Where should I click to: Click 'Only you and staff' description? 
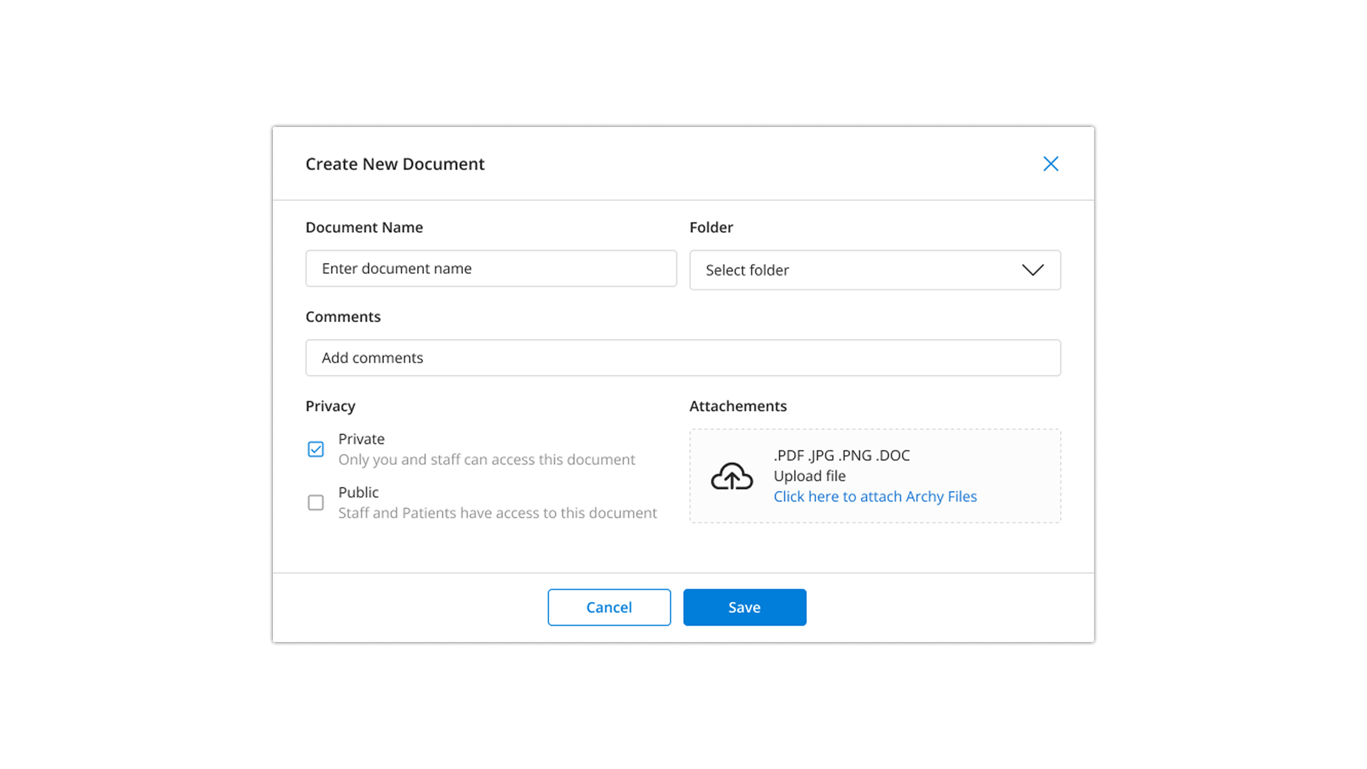pos(486,459)
